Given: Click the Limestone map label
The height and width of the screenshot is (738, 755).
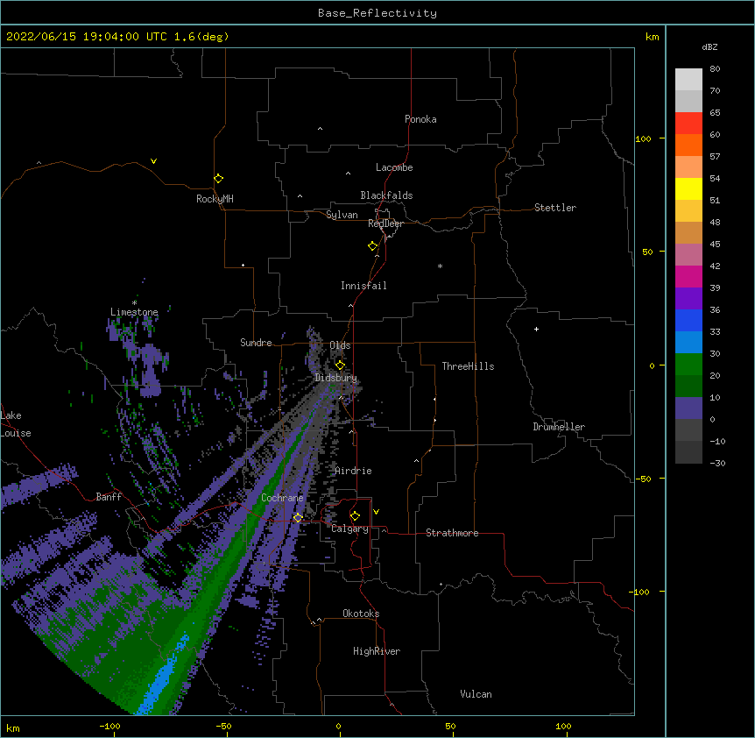Looking at the screenshot, I should (134, 312).
